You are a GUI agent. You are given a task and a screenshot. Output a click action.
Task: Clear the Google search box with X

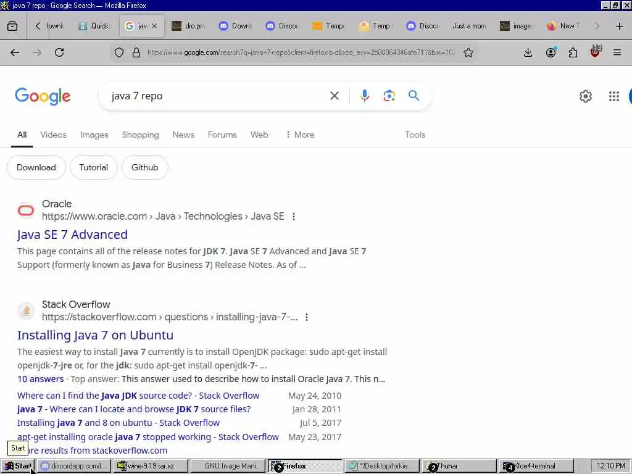pyautogui.click(x=334, y=96)
